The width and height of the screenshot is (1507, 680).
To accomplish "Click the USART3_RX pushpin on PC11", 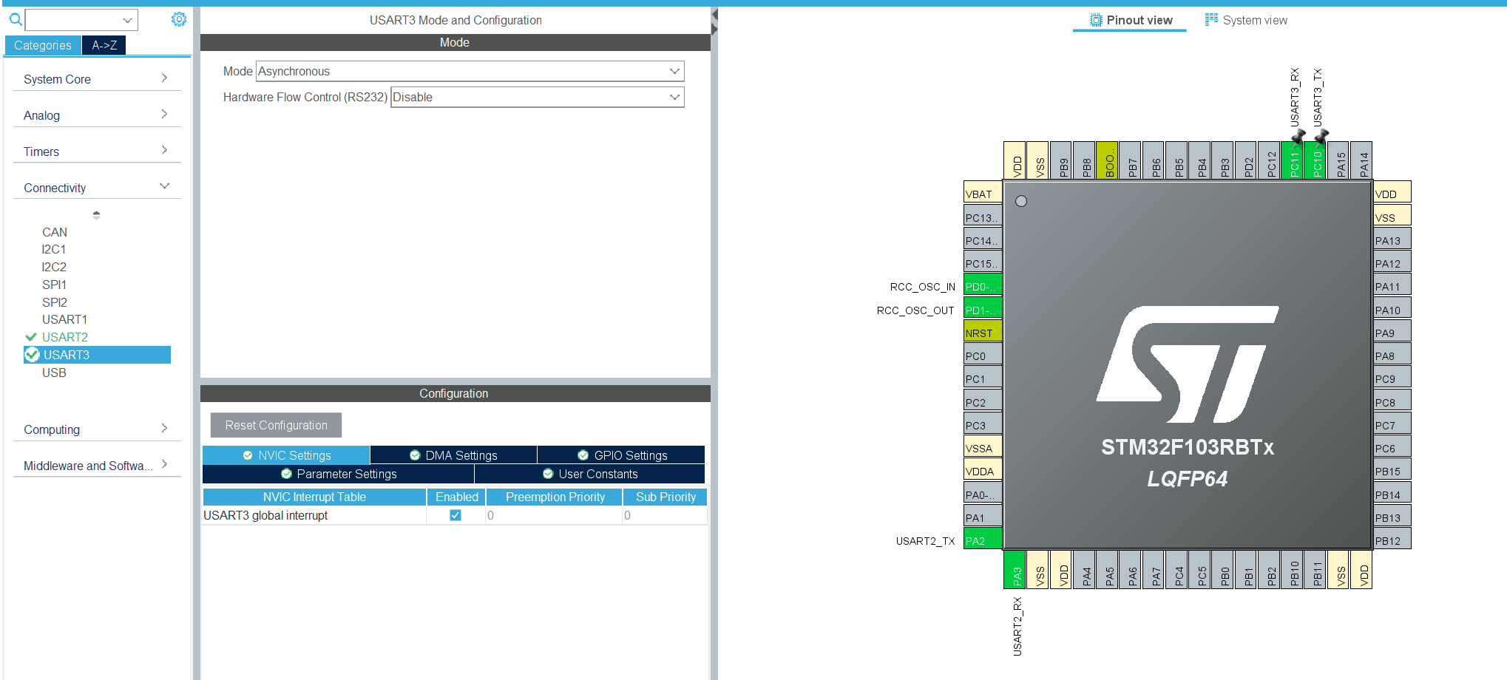I will 1298,137.
